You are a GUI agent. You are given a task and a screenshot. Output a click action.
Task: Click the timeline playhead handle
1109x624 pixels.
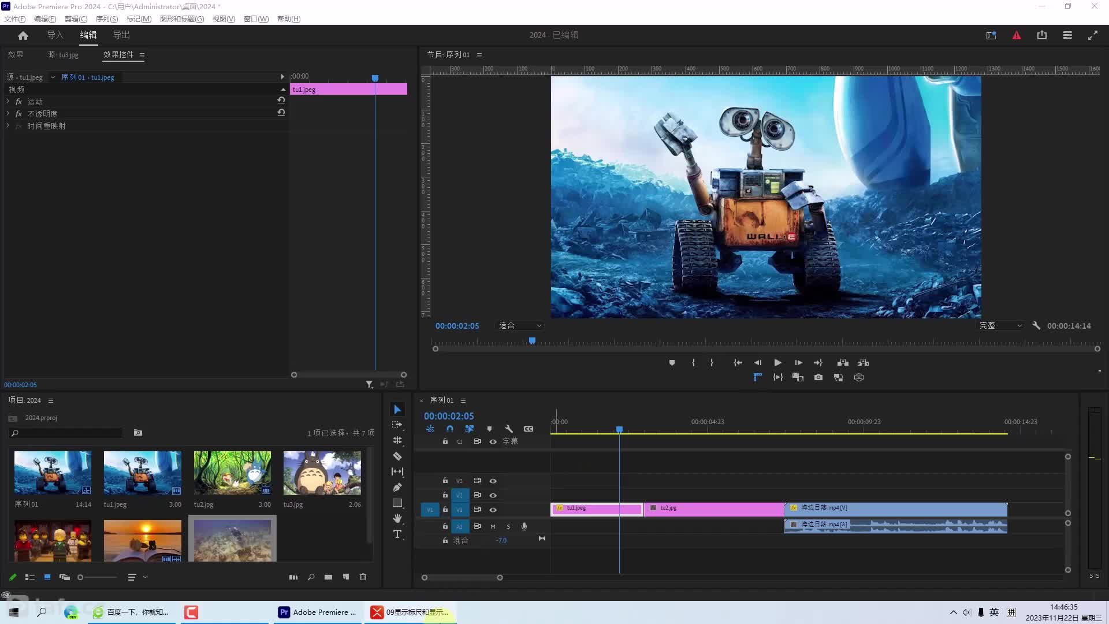(619, 429)
